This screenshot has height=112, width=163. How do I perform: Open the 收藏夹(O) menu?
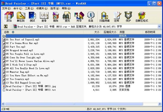(x=42, y=8)
